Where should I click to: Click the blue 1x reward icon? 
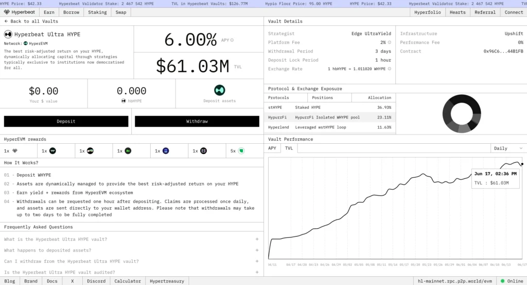tap(166, 151)
